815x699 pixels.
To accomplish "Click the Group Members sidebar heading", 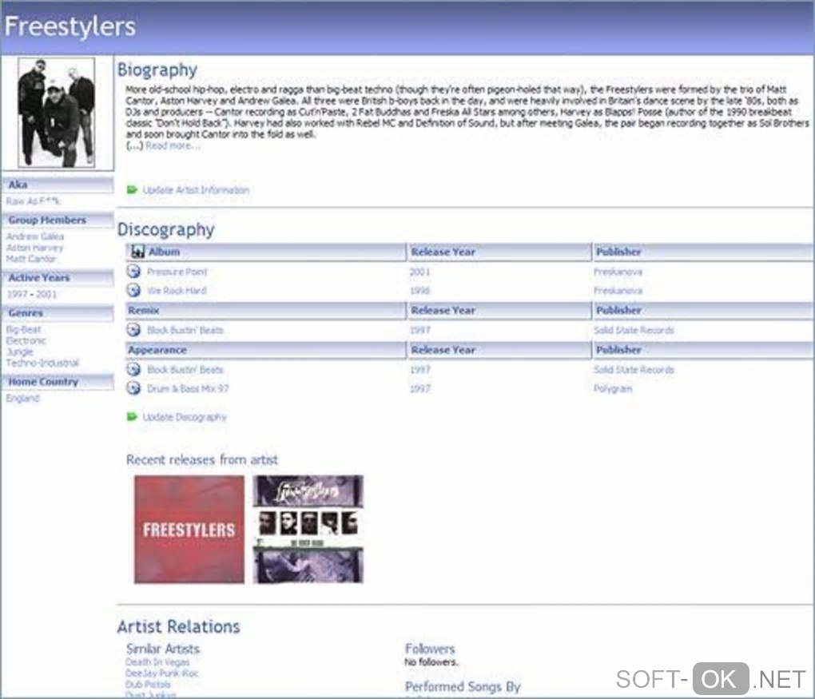I will pyautogui.click(x=58, y=220).
